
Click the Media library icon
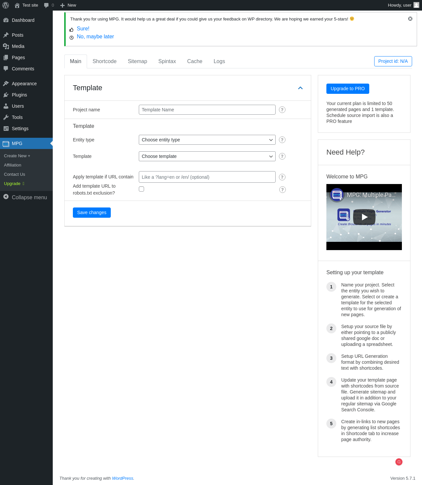6,46
